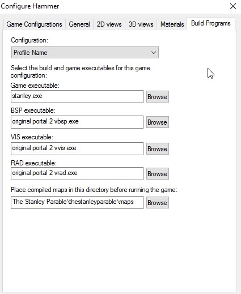The width and height of the screenshot is (241, 294).
Task: Expand the Configuration dropdown showing Profile Name
Action: [x=85, y=53]
